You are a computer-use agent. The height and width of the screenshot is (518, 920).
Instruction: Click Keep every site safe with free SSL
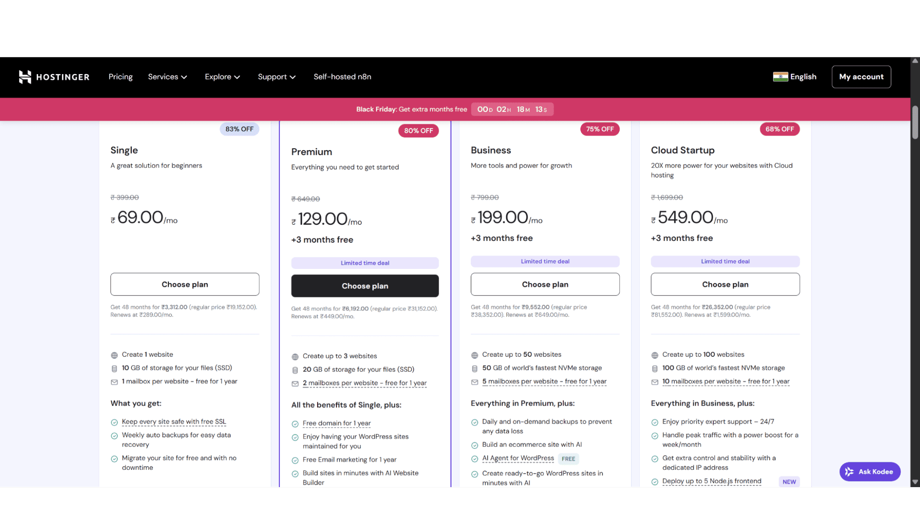[174, 422]
